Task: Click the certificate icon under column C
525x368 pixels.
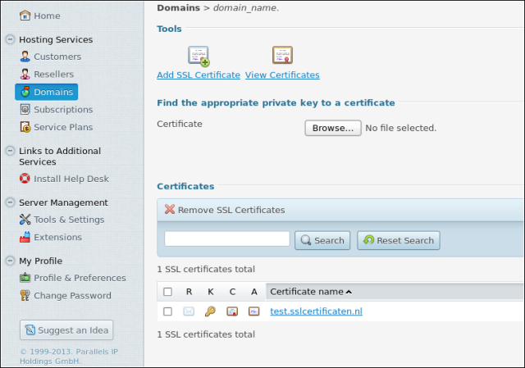Action: point(232,311)
